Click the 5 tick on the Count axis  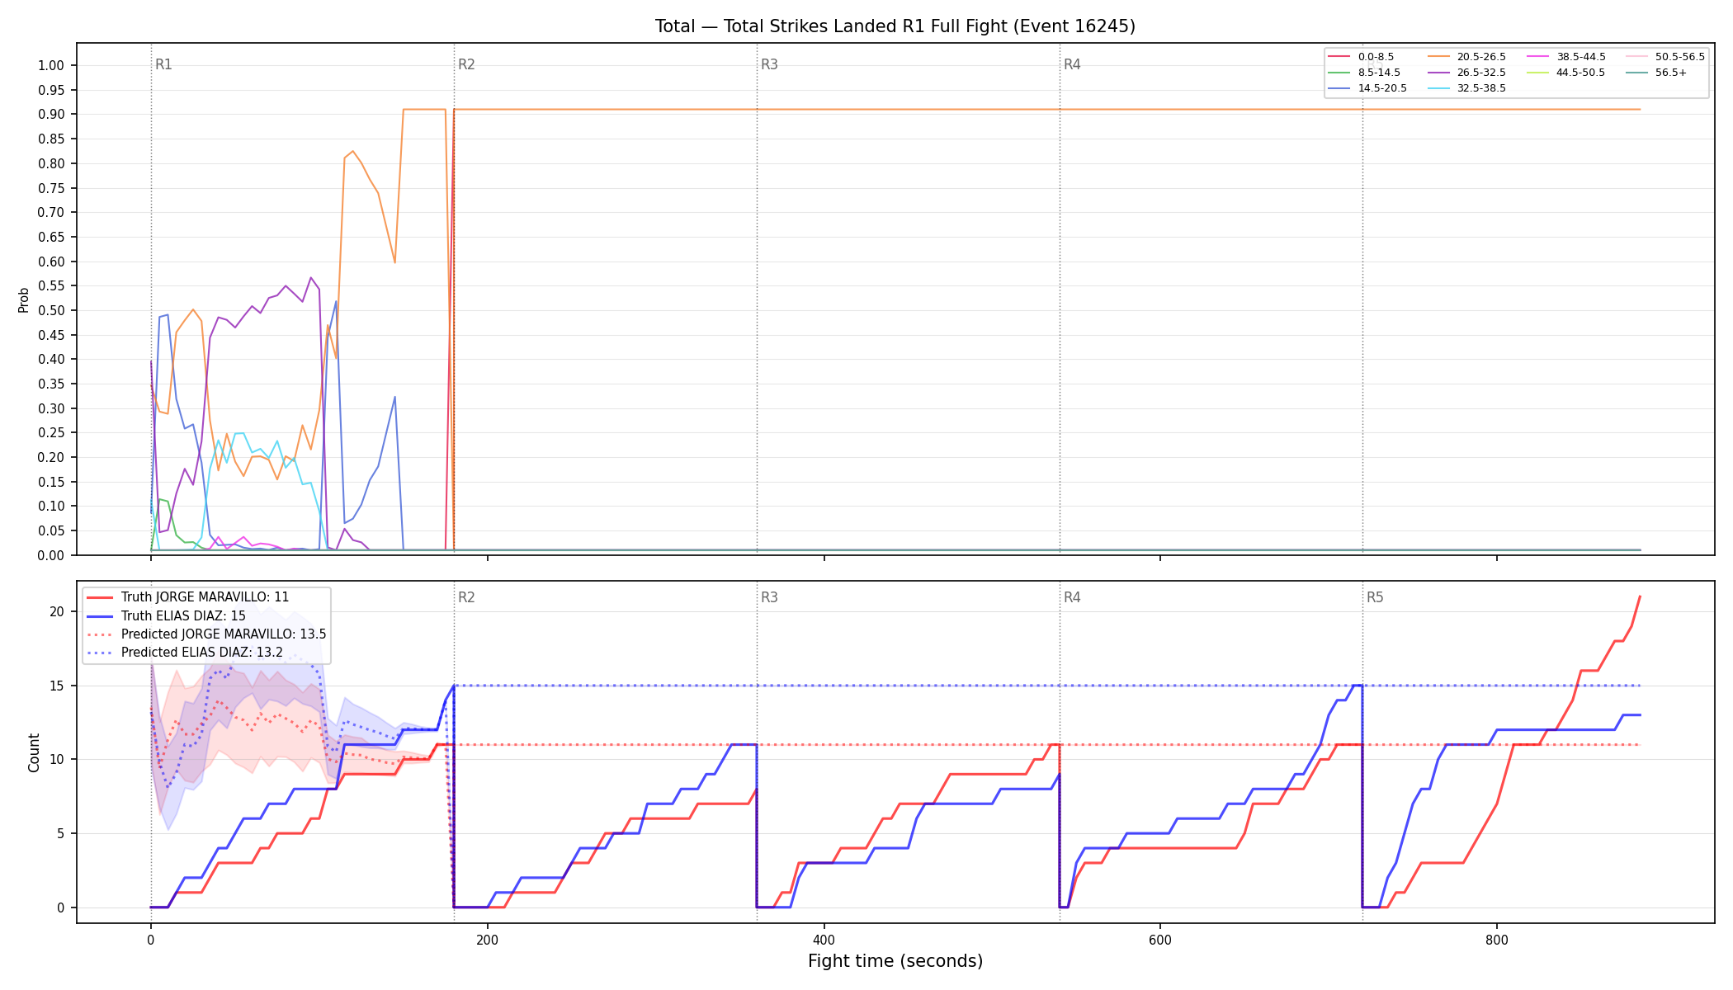(x=60, y=834)
